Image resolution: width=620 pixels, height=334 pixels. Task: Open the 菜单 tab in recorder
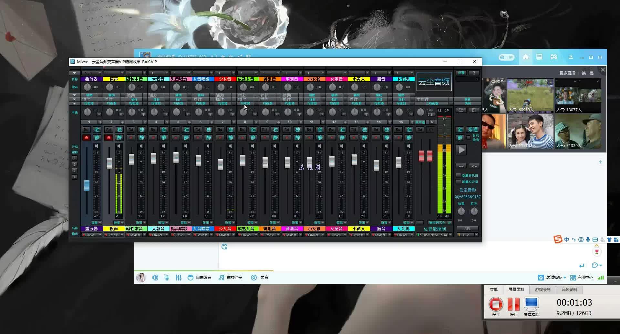click(x=494, y=290)
